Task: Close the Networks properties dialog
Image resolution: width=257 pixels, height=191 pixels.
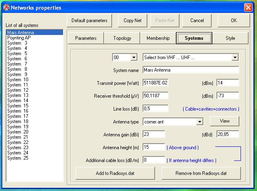Action: (x=248, y=8)
